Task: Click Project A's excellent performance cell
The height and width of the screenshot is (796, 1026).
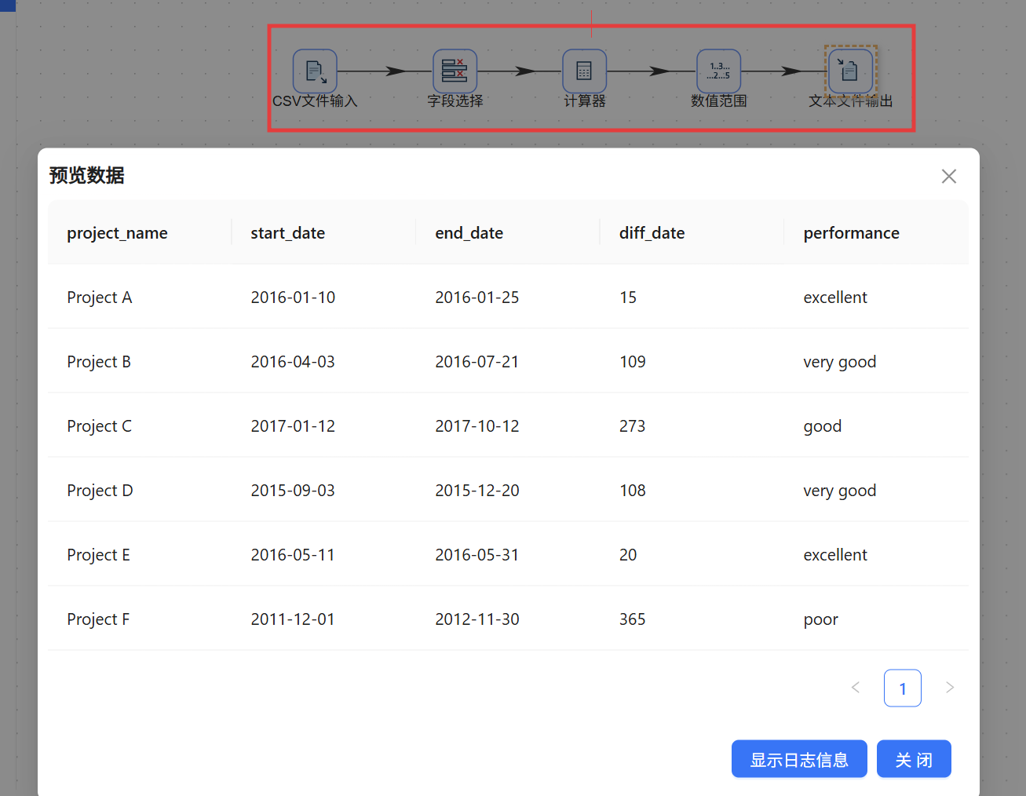Action: pyautogui.click(x=876, y=297)
